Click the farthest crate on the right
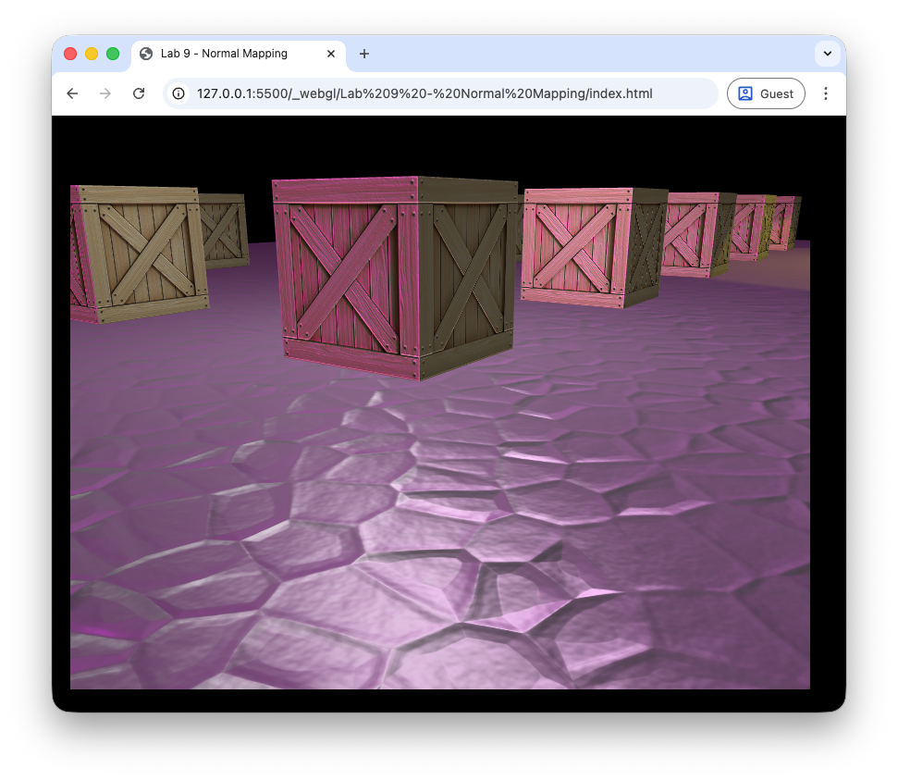 785,222
